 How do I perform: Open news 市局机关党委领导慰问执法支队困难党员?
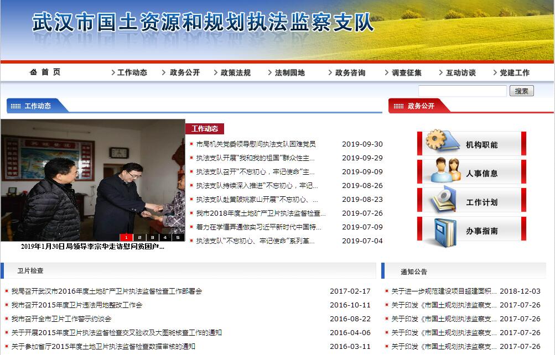tap(256, 144)
